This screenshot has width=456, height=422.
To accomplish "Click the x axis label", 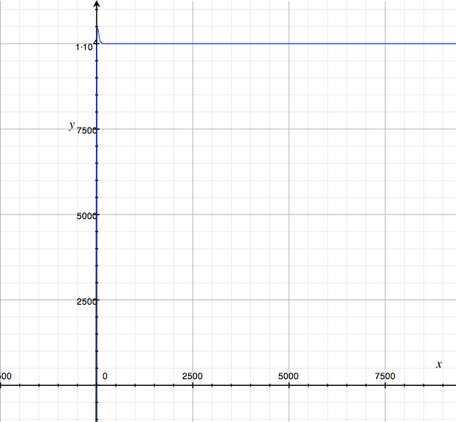I will 439,364.
